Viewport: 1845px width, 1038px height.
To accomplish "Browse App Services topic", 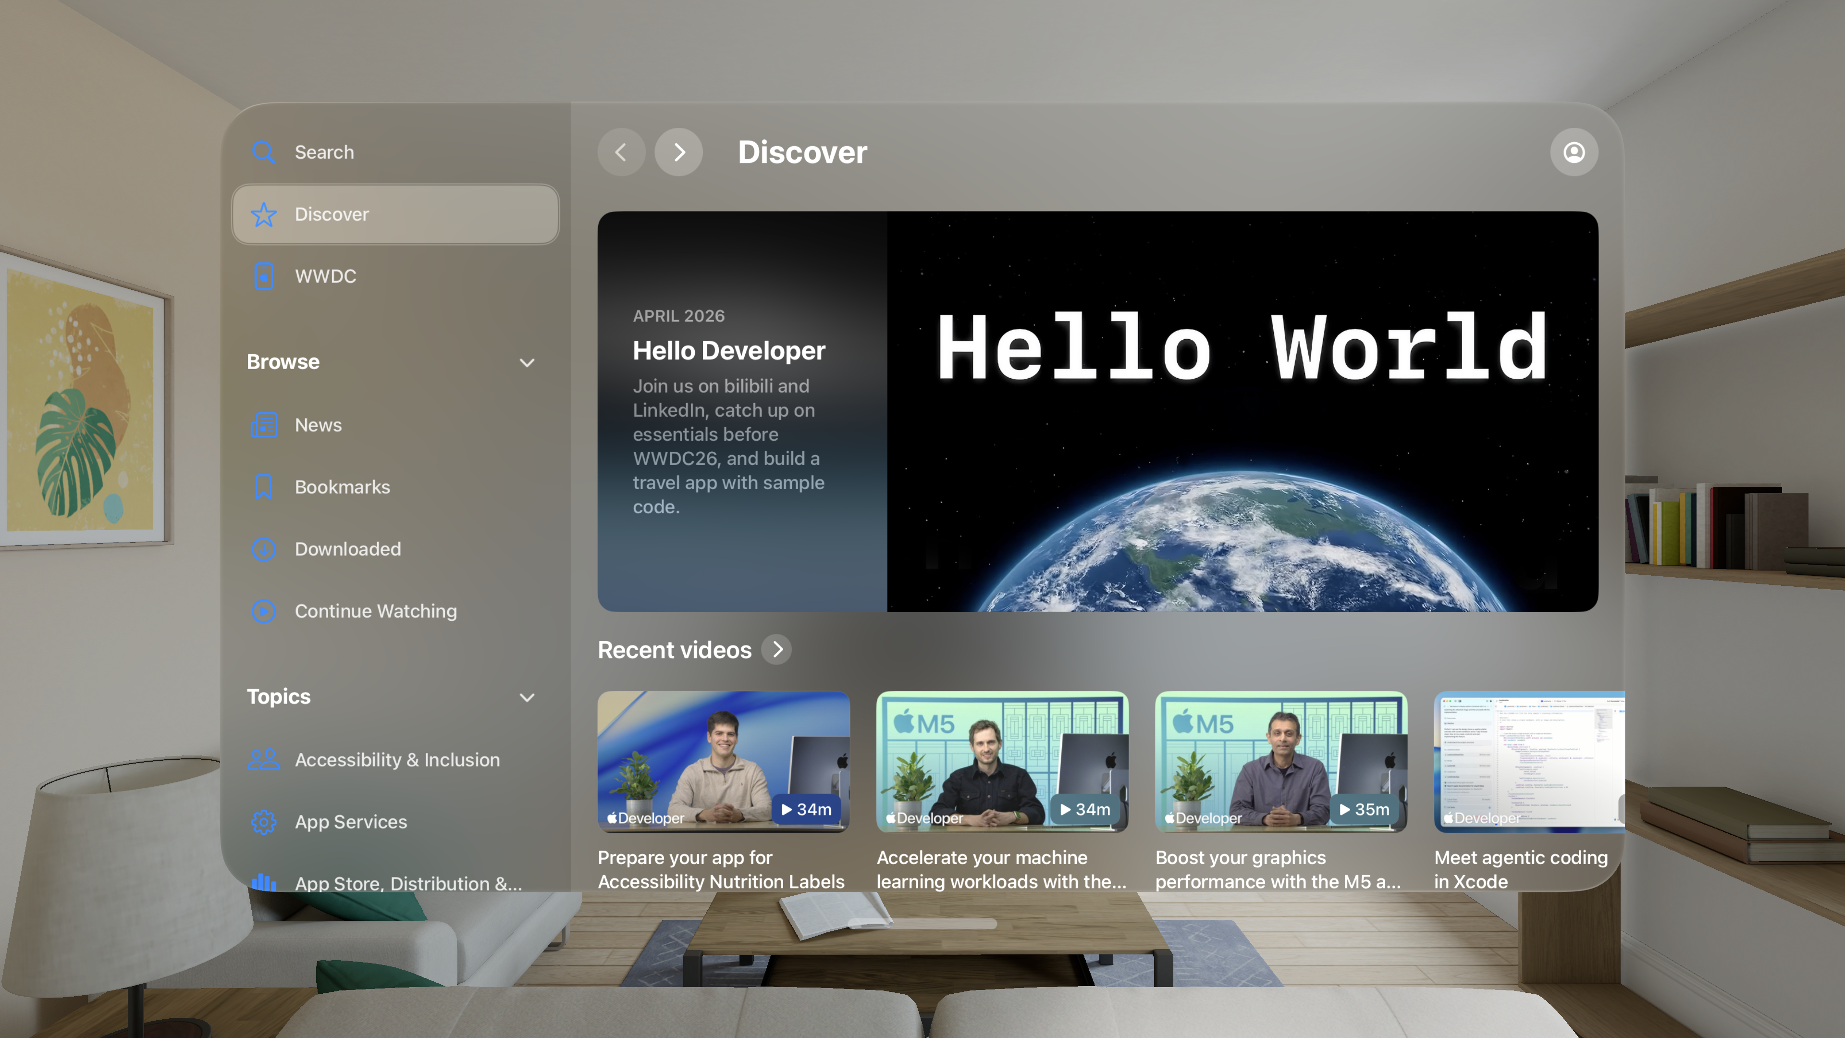I will point(395,822).
